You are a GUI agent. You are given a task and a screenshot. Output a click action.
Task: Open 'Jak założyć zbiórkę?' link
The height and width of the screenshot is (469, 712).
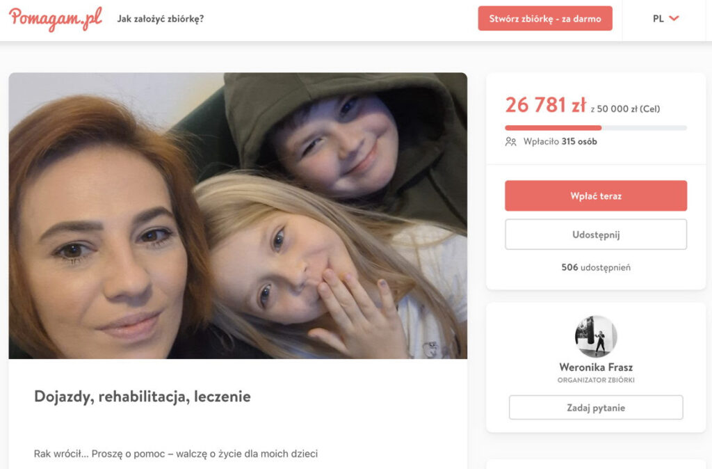coord(161,19)
